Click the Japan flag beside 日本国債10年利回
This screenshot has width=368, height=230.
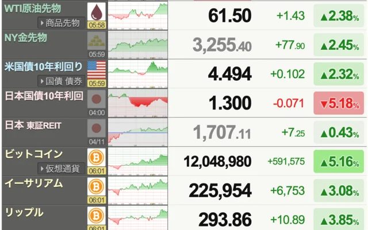coord(96,100)
